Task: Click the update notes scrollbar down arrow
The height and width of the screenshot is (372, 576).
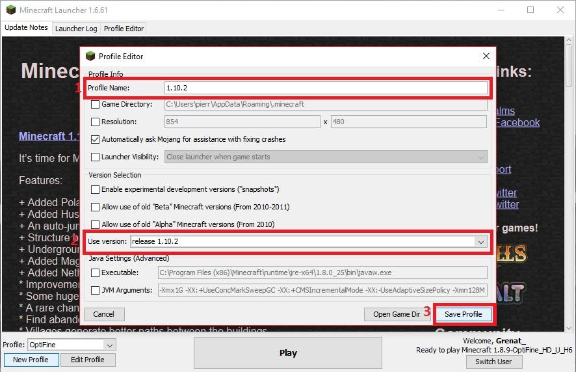Action: tap(569, 328)
